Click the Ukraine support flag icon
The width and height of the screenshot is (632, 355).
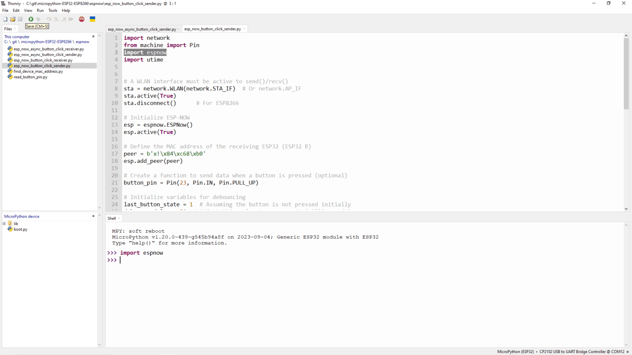tap(92, 19)
